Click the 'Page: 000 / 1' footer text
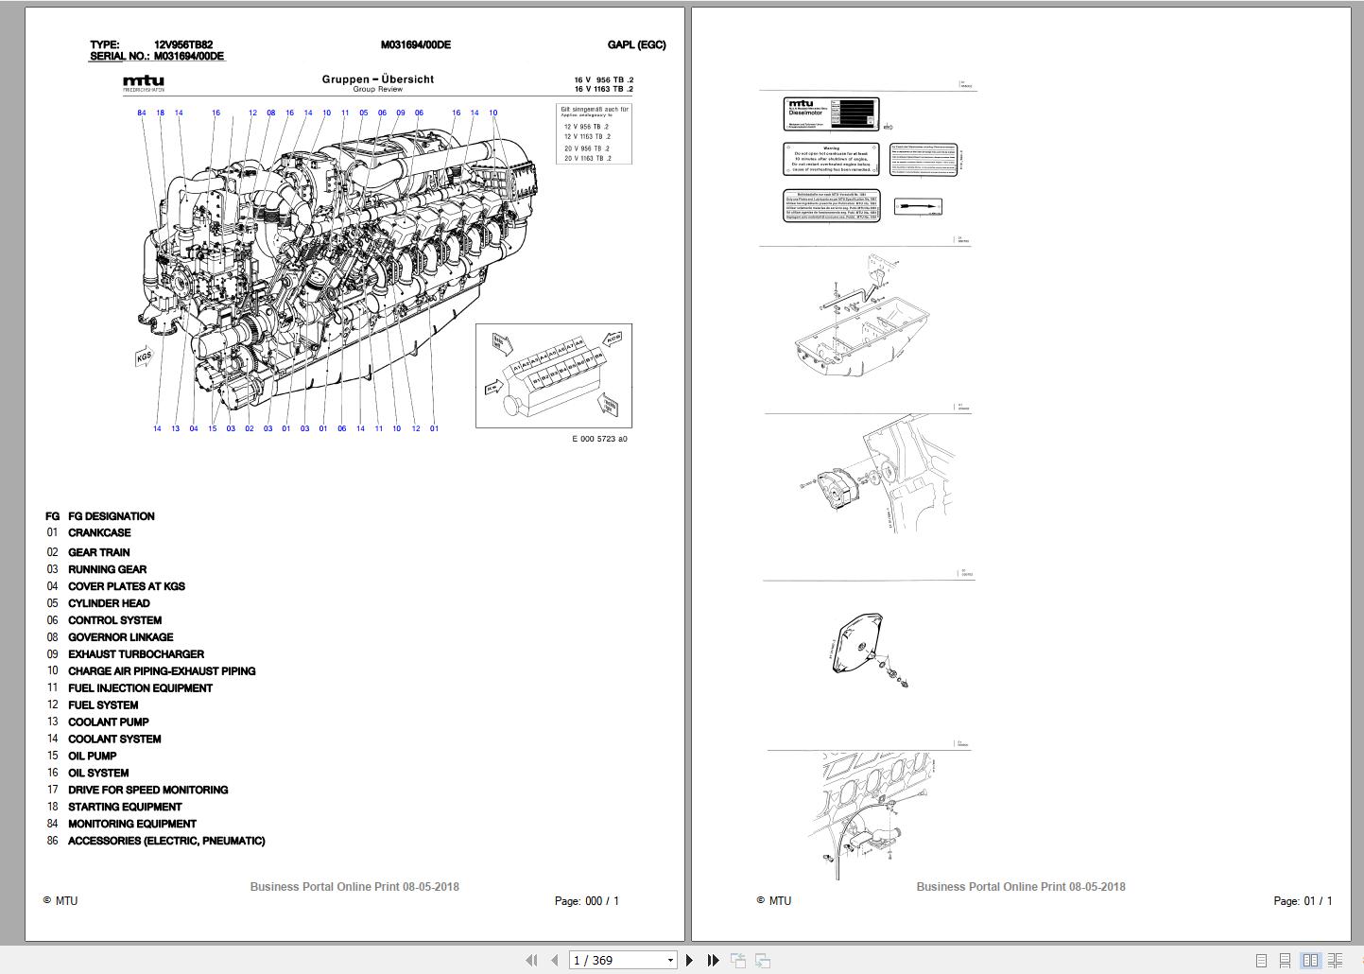This screenshot has width=1364, height=974. [x=587, y=901]
